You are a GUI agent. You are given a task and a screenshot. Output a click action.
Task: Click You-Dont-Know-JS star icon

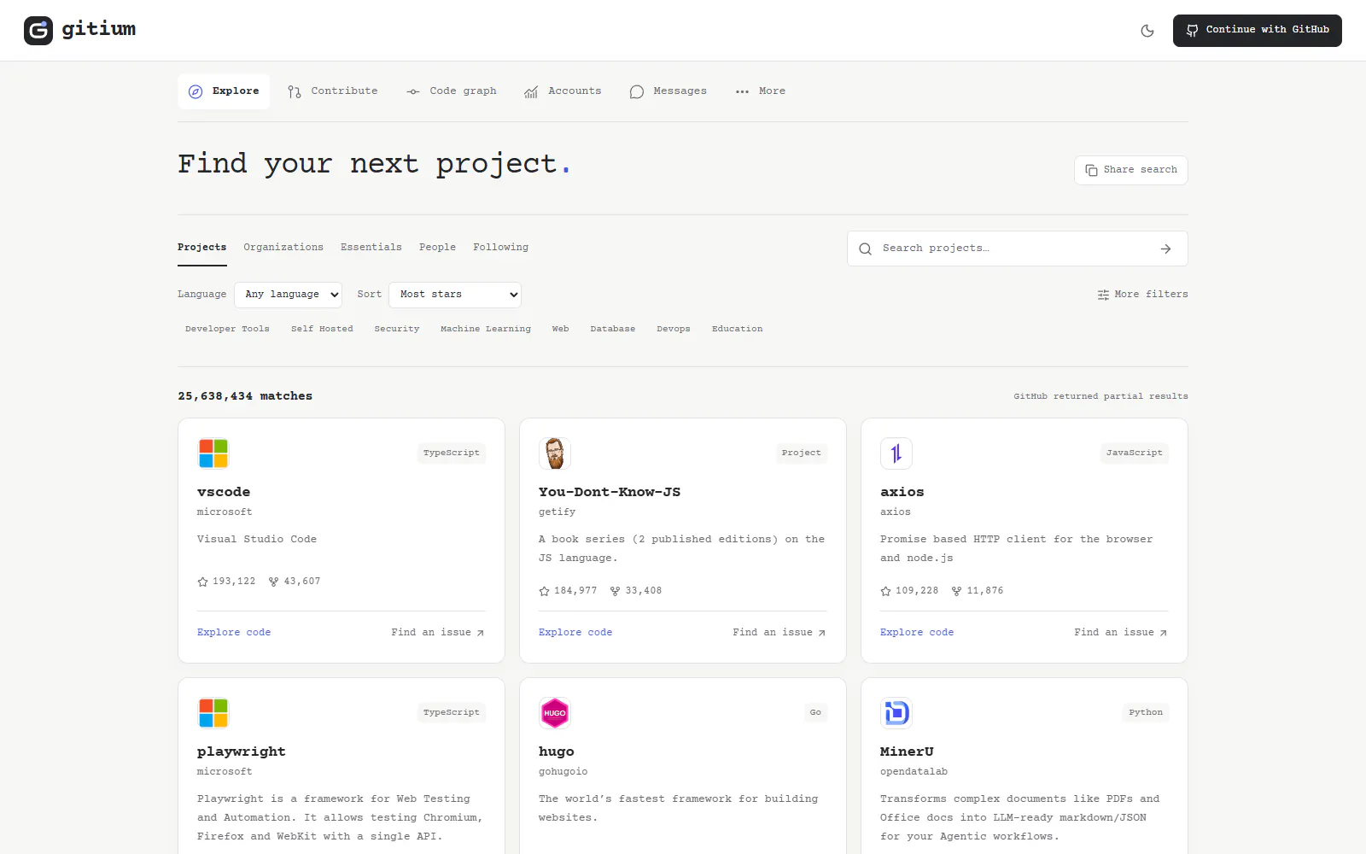(544, 591)
